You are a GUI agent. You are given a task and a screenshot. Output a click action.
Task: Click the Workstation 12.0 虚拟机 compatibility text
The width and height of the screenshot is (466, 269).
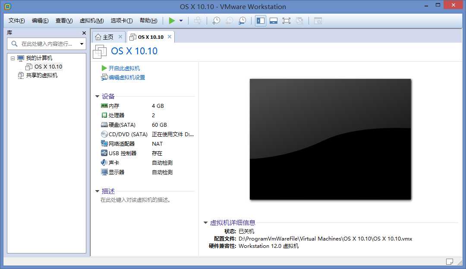[x=269, y=246]
